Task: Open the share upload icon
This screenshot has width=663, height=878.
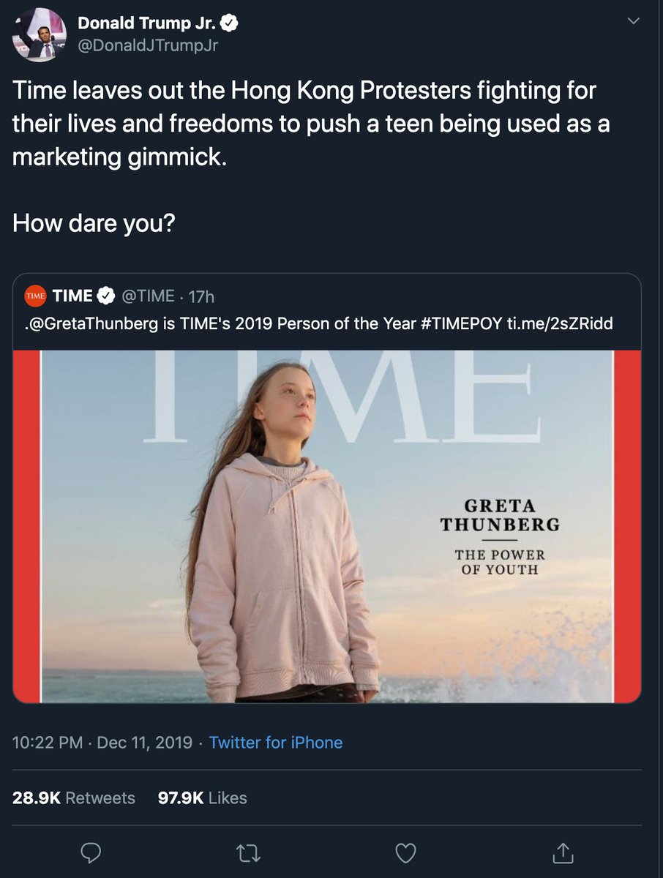Action: coord(563,852)
